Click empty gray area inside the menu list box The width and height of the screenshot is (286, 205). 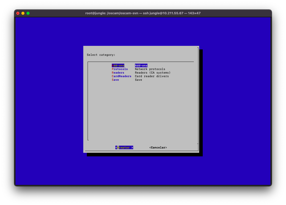click(141, 110)
